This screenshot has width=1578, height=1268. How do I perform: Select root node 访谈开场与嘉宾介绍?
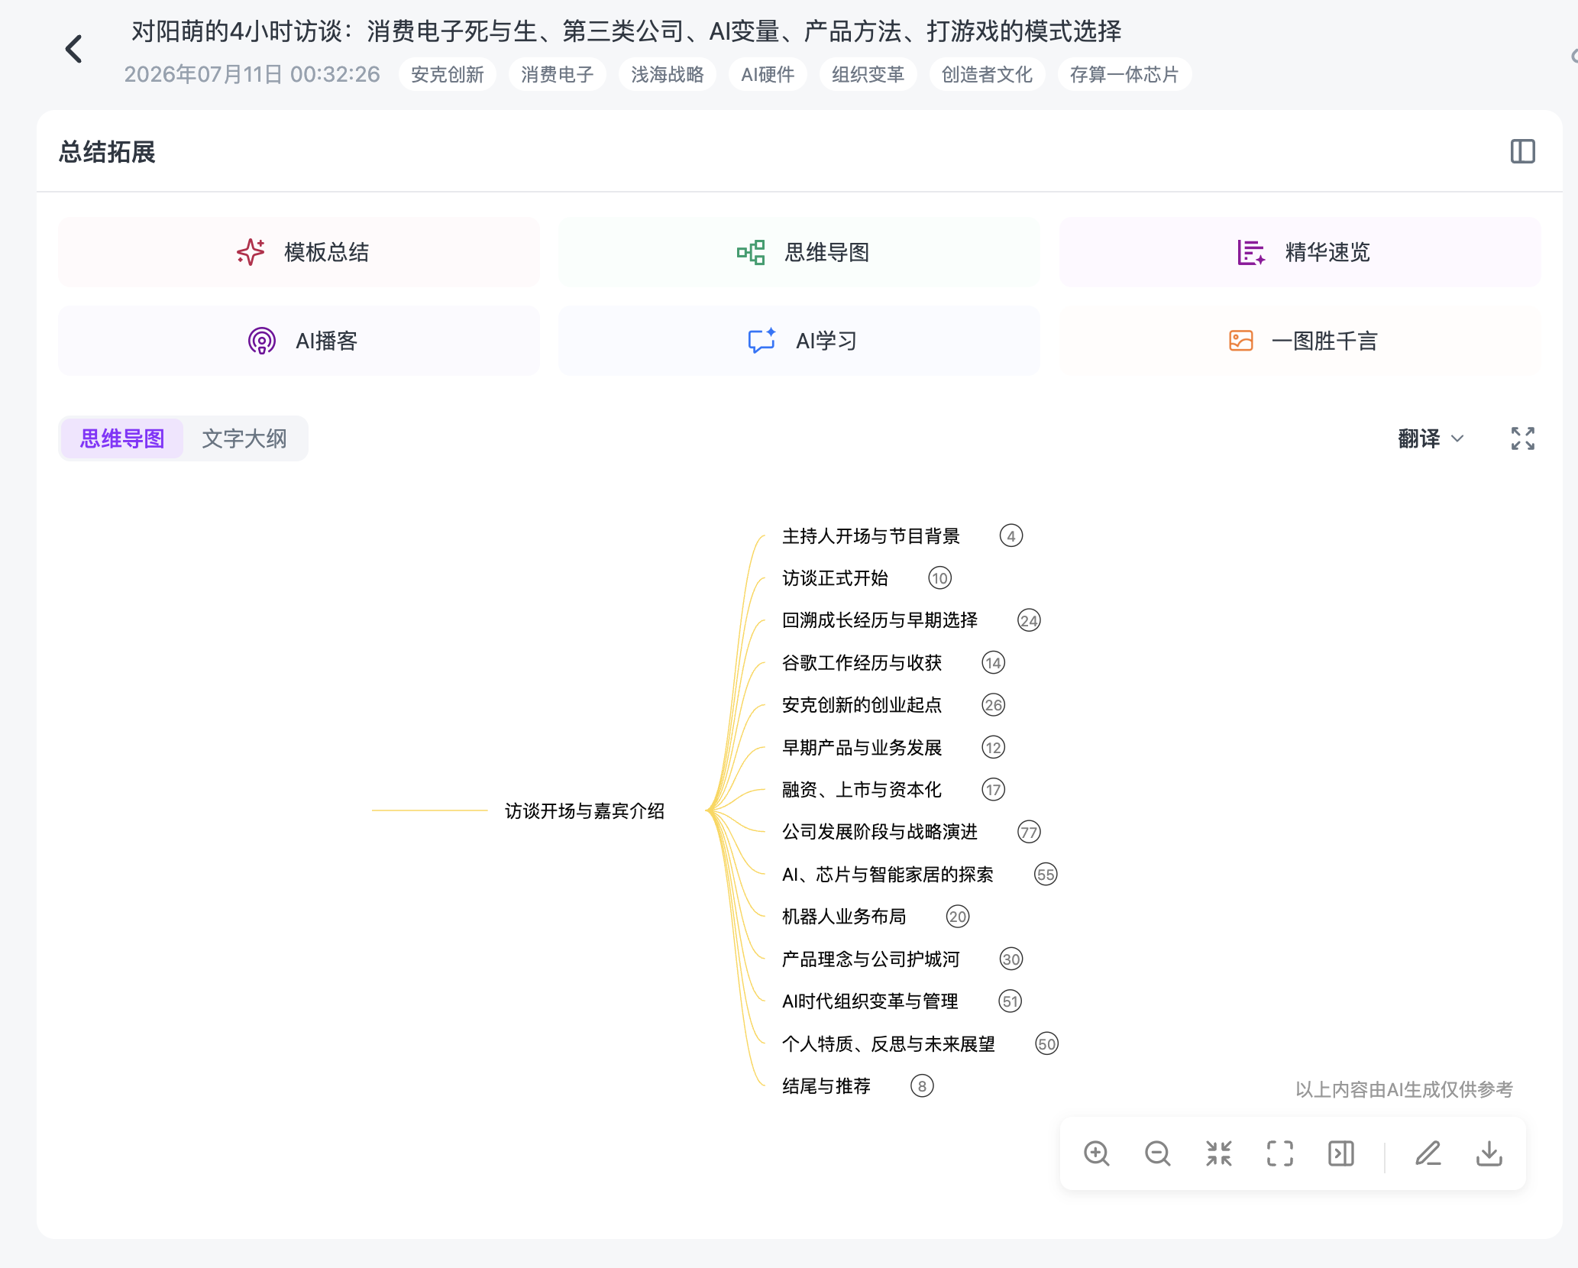[x=585, y=810]
